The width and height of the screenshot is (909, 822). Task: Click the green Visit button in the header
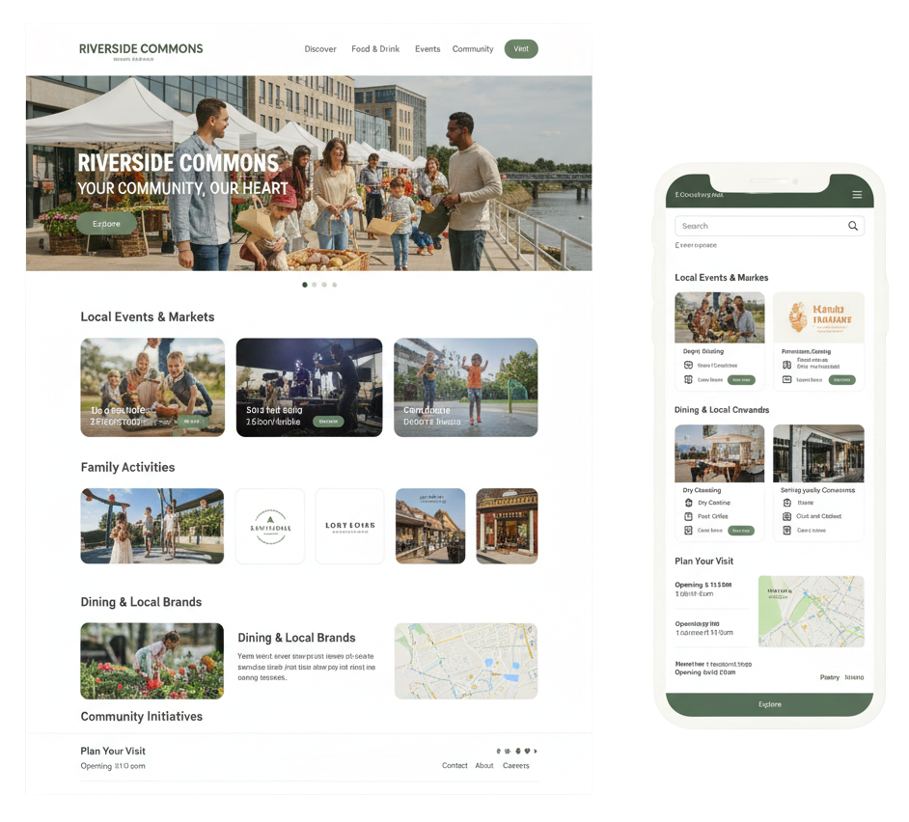521,49
